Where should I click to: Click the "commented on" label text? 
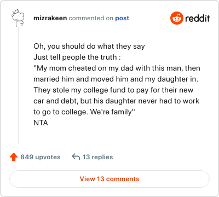(x=91, y=18)
